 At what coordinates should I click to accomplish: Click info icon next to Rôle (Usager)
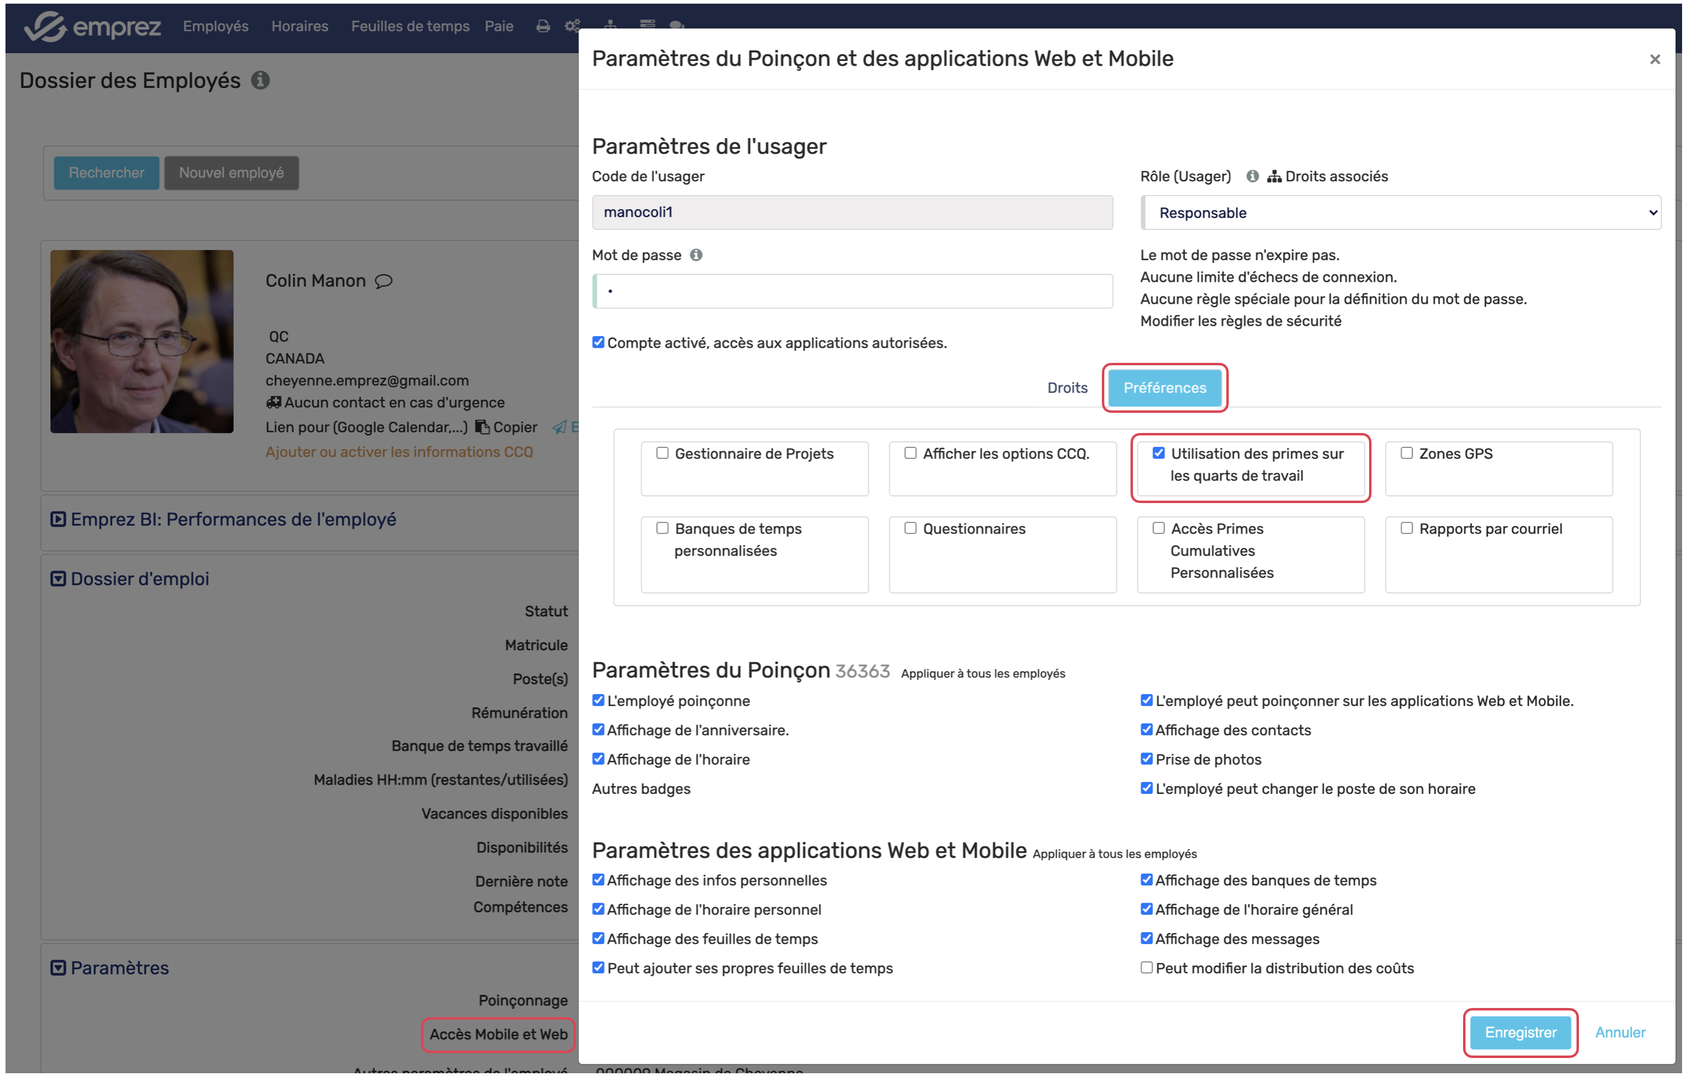[x=1253, y=176]
